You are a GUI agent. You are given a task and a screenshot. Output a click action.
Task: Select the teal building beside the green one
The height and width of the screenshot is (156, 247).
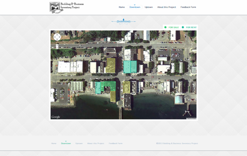pyautogui.click(x=98, y=88)
